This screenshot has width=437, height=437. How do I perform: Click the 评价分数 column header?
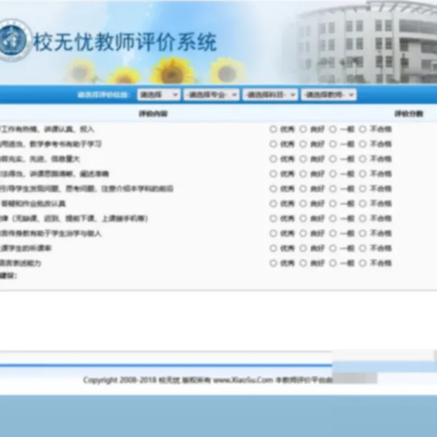409,114
